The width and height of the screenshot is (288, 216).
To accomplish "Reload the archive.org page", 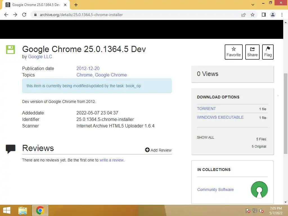I will pyautogui.click(x=24, y=15).
